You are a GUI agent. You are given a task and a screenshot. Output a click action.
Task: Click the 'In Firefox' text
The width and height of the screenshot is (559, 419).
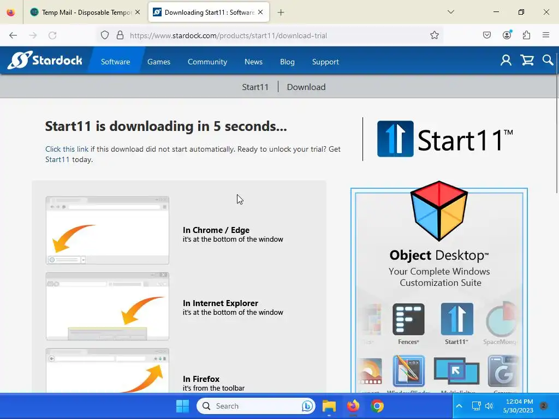pyautogui.click(x=201, y=379)
